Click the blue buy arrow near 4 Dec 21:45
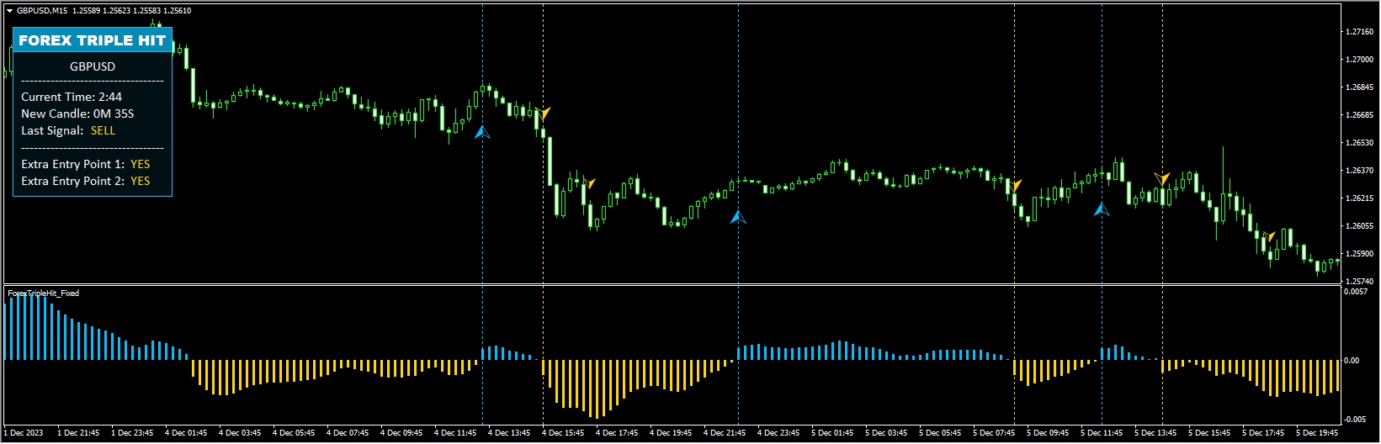The width and height of the screenshot is (1381, 444). (738, 217)
